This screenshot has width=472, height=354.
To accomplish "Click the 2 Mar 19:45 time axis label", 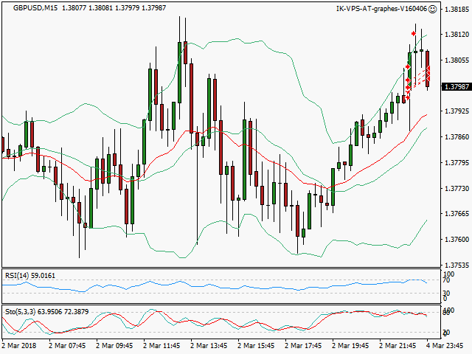I will (350, 344).
